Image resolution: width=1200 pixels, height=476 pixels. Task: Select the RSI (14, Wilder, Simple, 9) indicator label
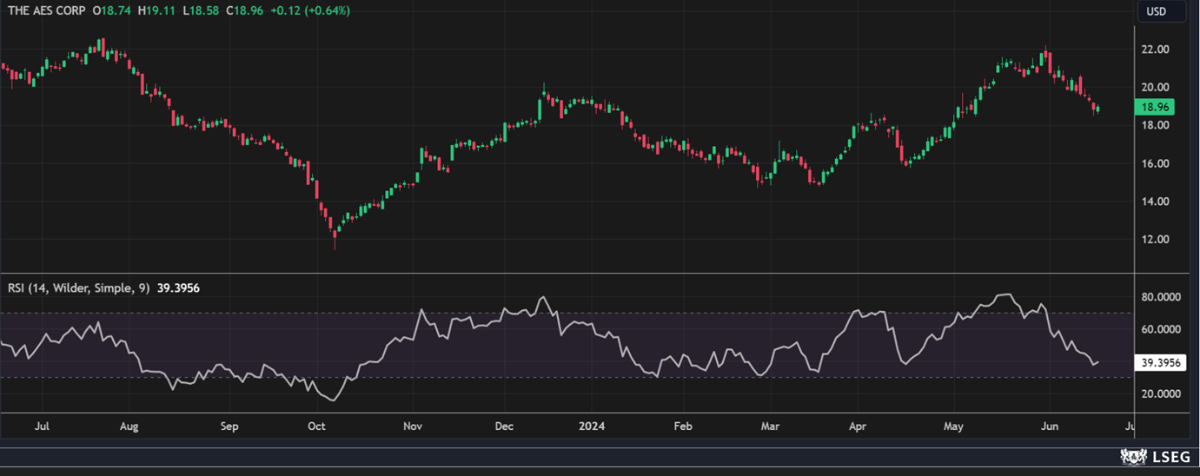(x=78, y=288)
